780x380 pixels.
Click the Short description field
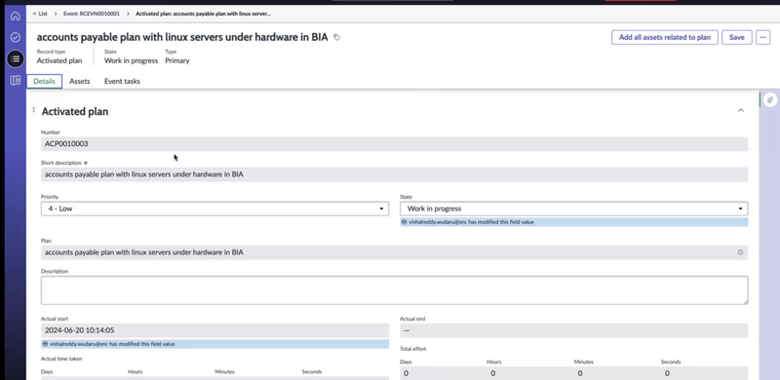click(x=394, y=174)
